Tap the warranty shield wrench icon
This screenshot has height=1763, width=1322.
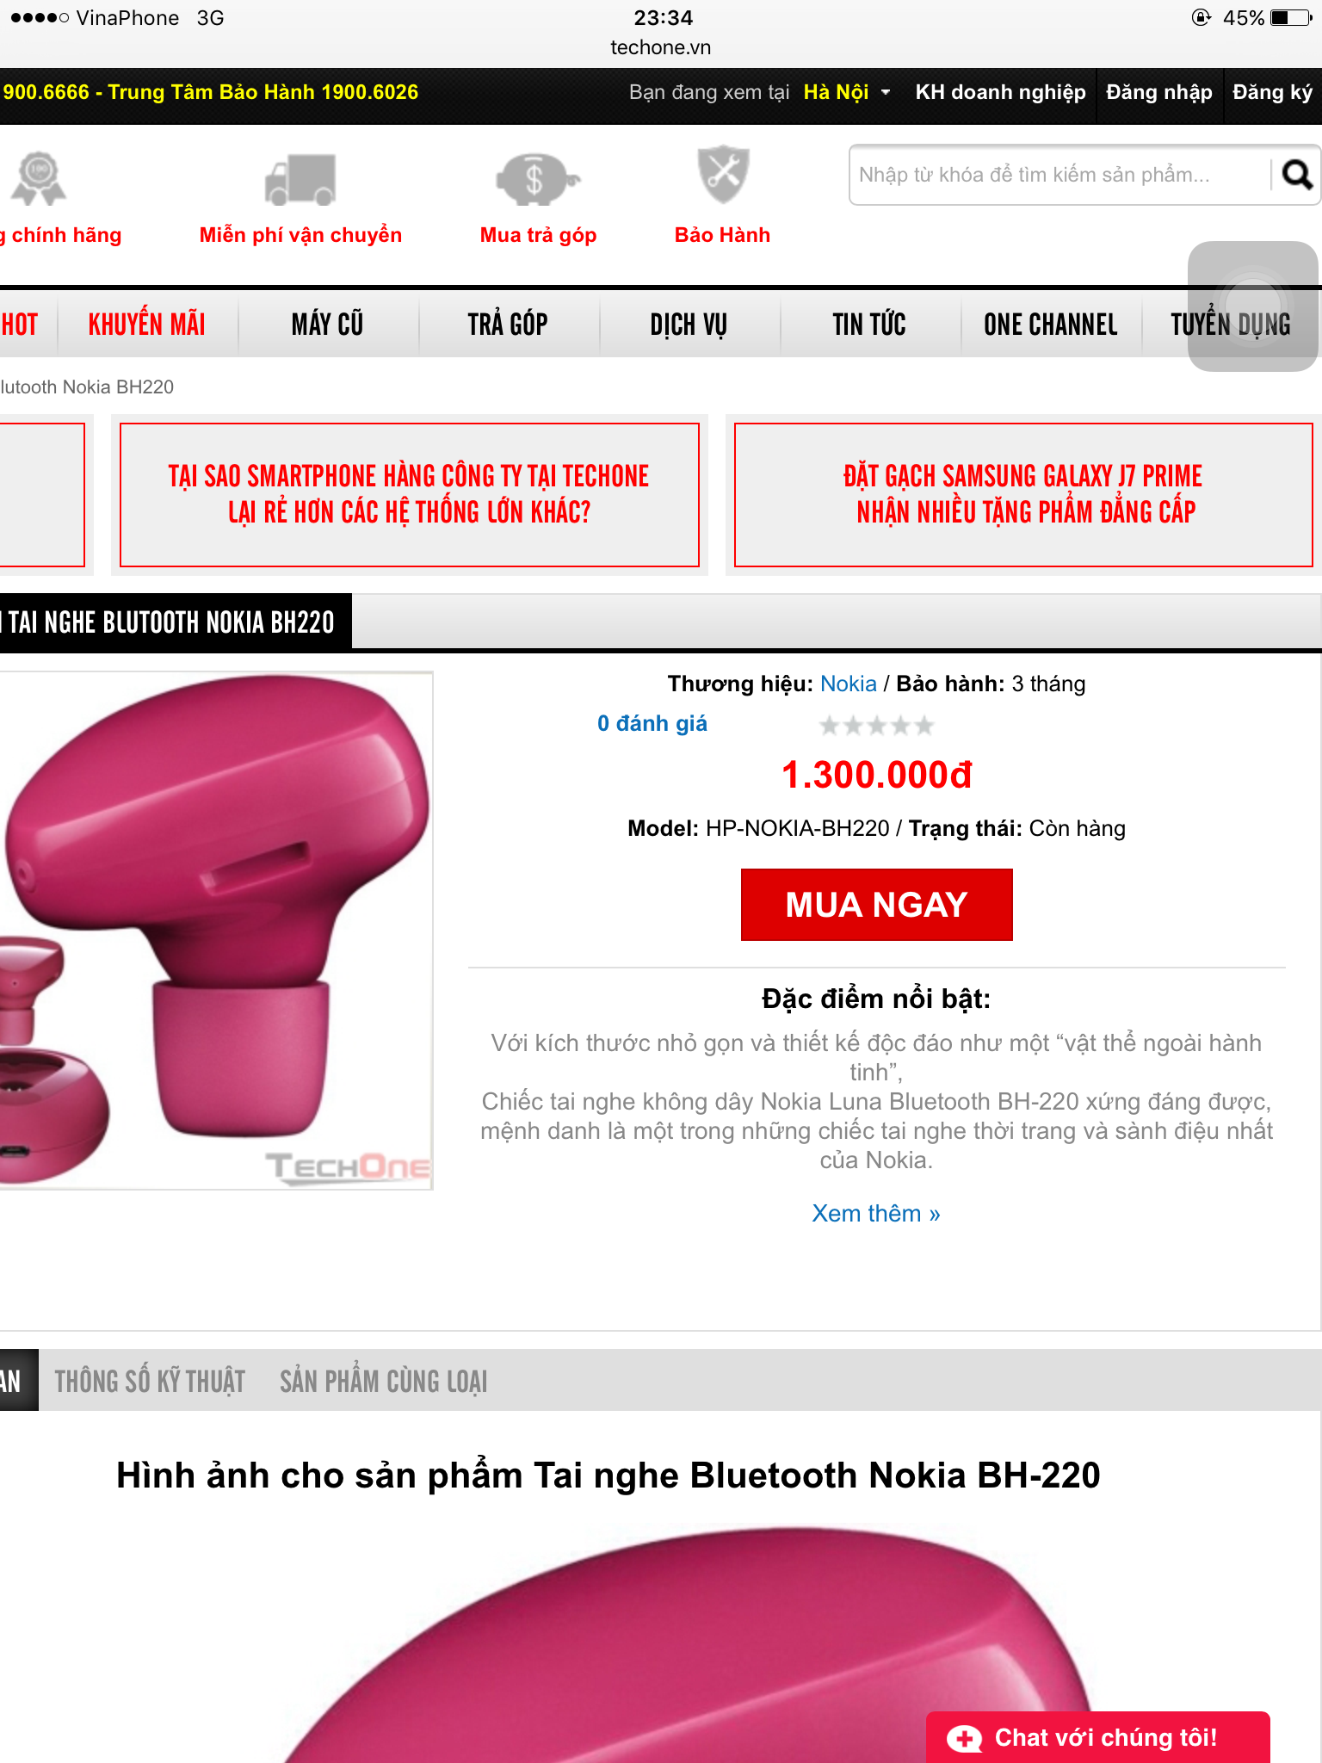(x=723, y=175)
